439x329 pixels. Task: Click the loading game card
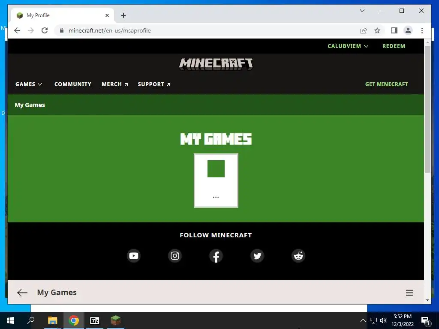216,180
